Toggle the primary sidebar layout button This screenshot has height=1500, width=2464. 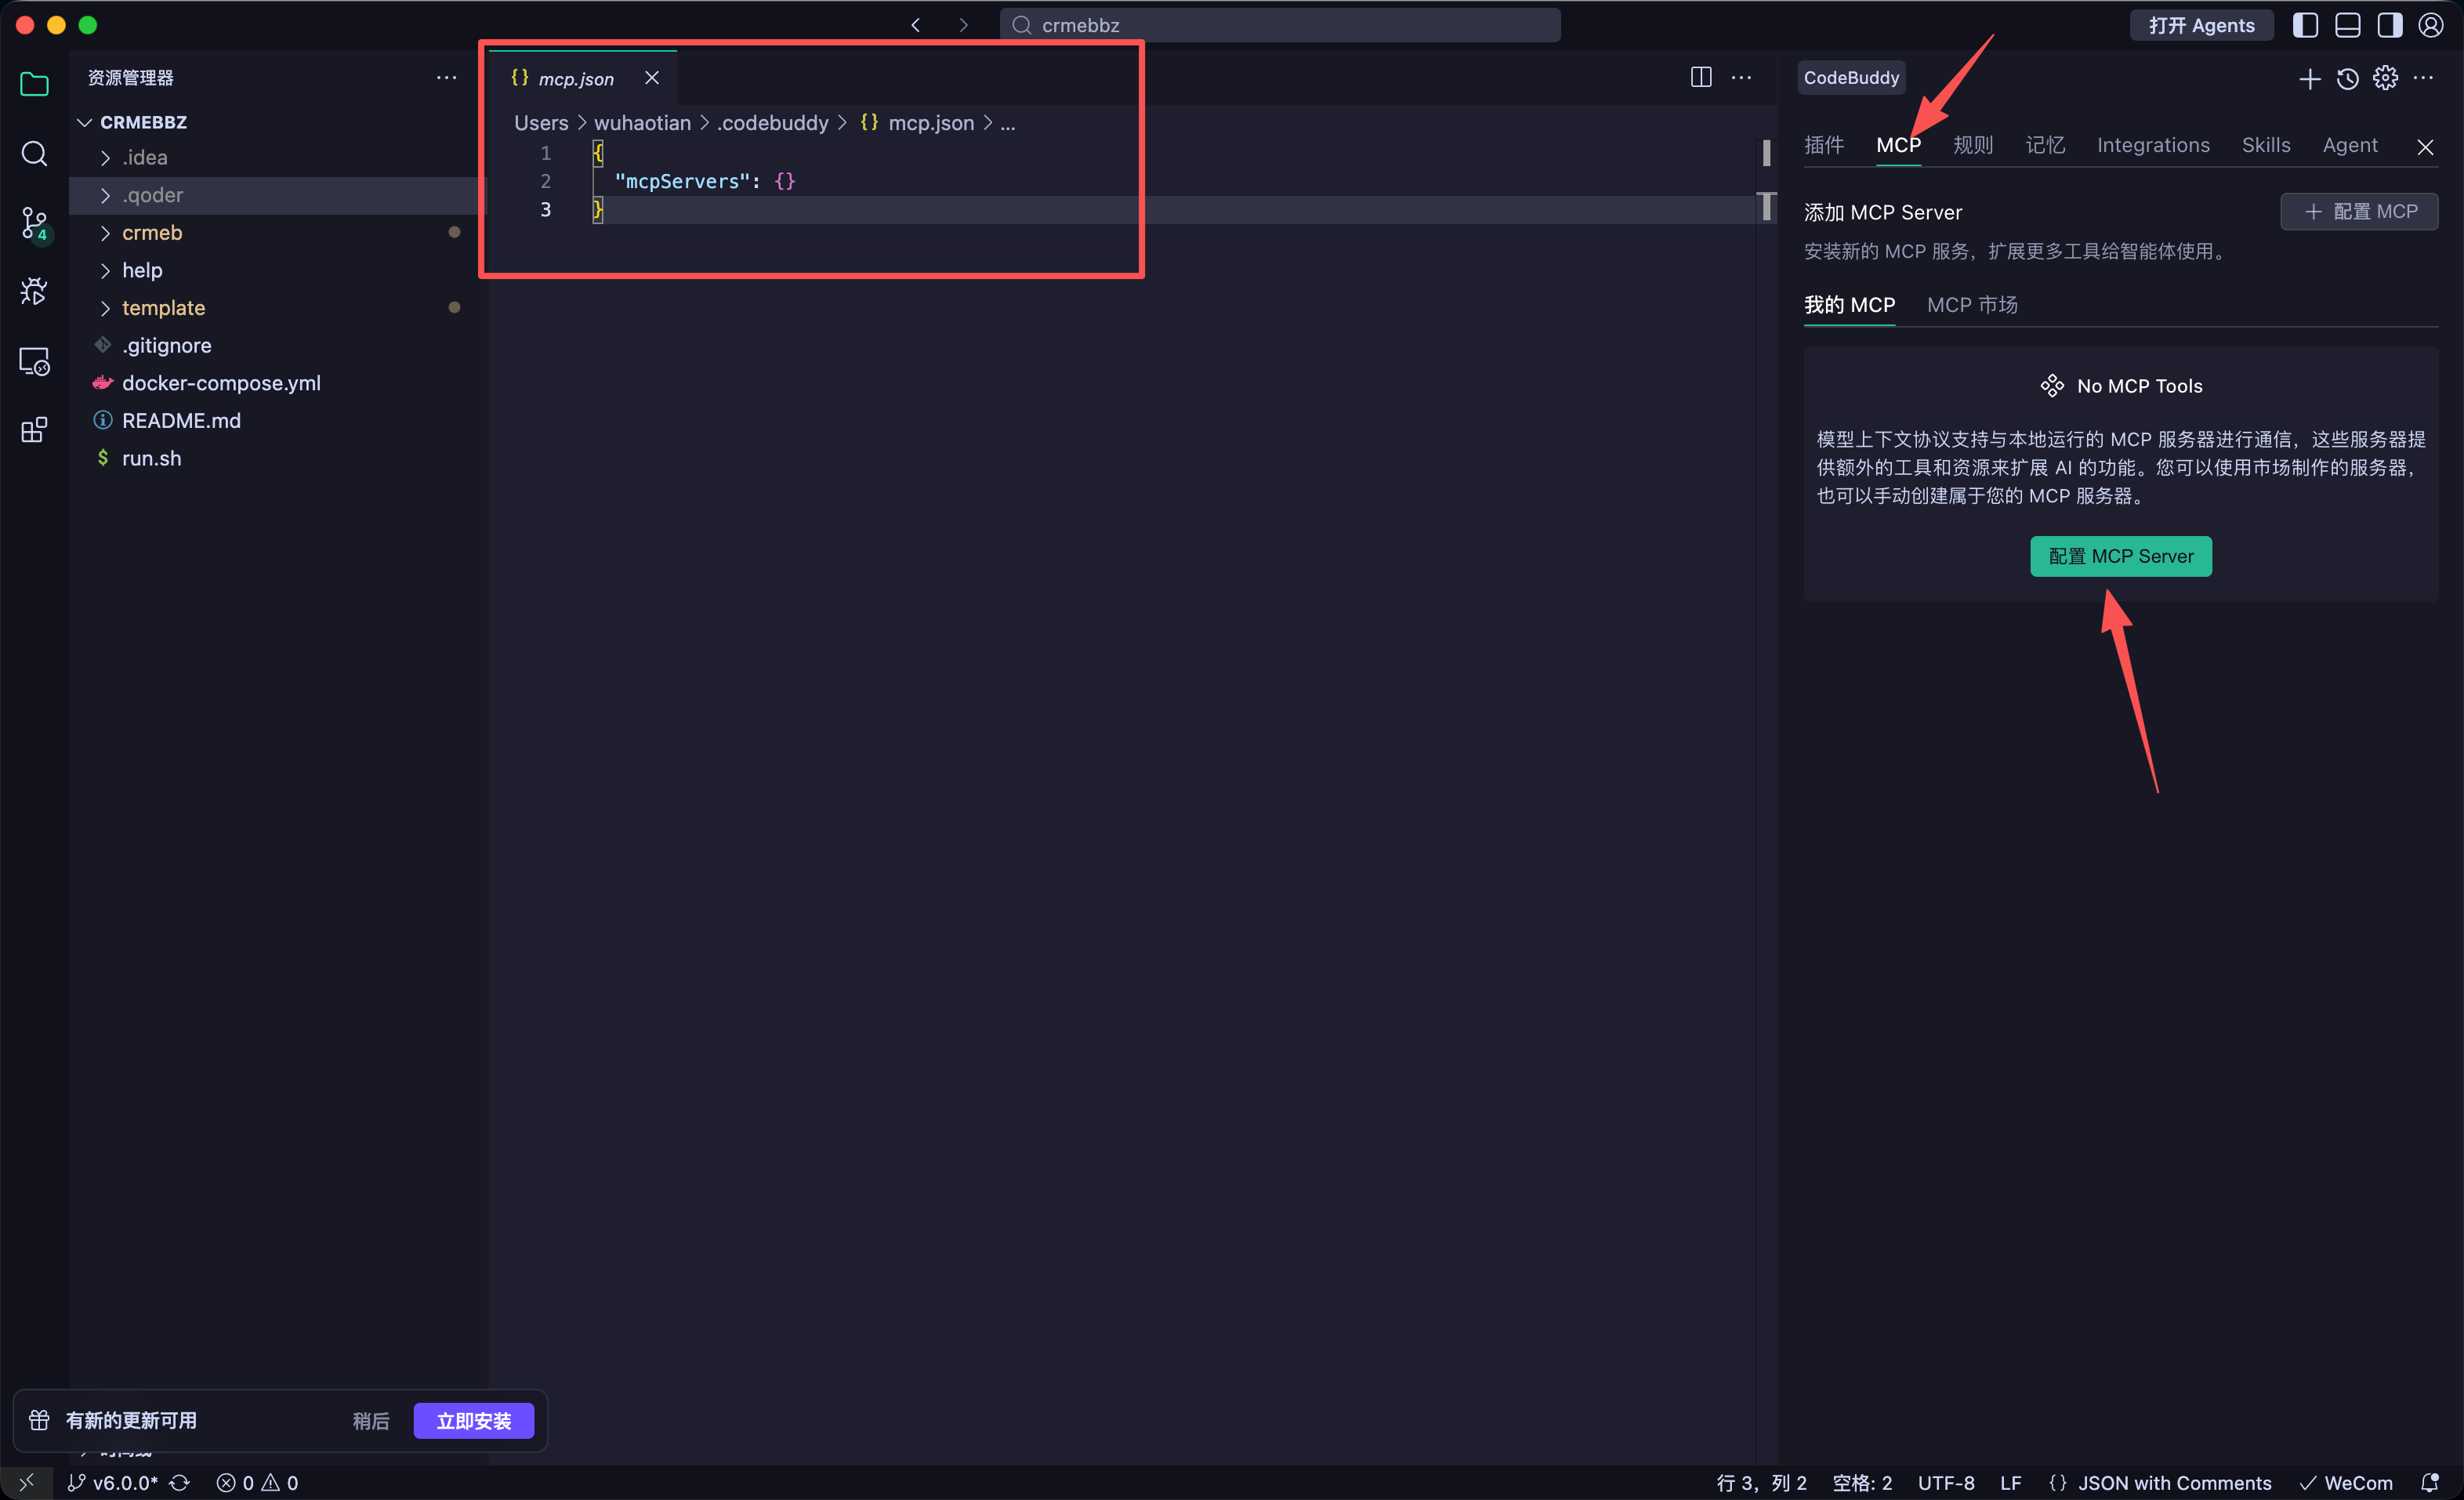(2305, 25)
